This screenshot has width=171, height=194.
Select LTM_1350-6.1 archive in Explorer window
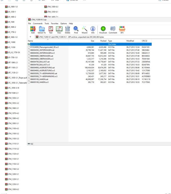click(51, 12)
